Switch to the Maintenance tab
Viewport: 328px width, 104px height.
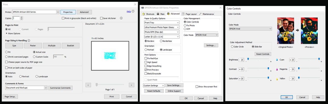pyautogui.click(x=207, y=14)
